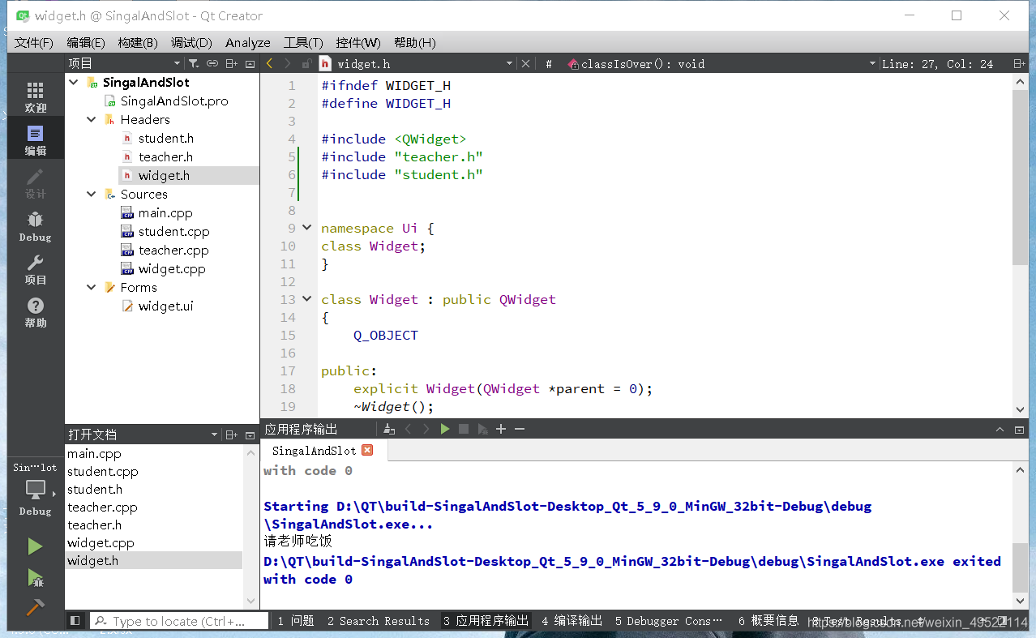Build the project with the hammer icon

[35, 607]
